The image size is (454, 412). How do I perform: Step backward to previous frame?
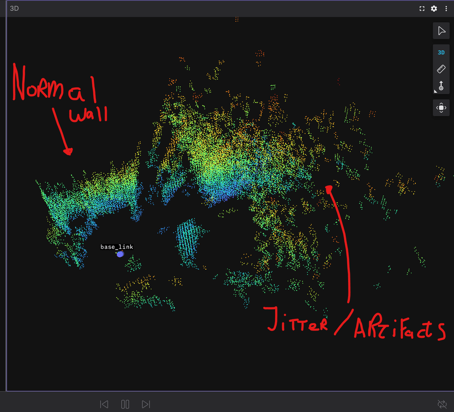pos(104,404)
